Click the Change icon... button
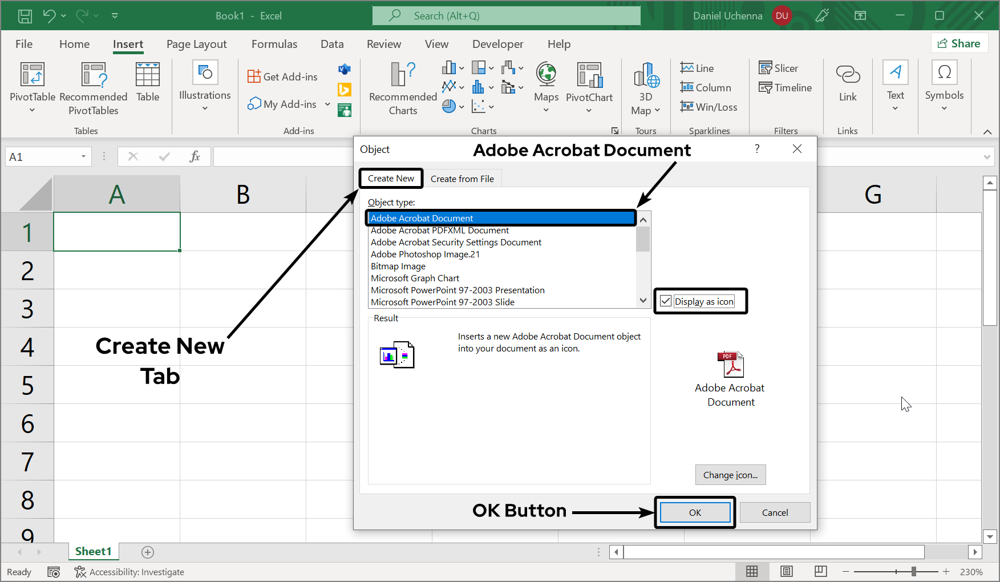The image size is (1000, 582). pyautogui.click(x=730, y=475)
